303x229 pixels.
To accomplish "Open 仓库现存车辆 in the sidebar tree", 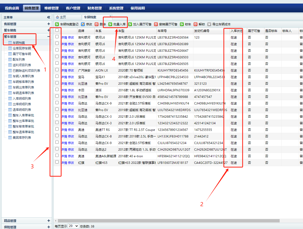I will click(x=22, y=48).
